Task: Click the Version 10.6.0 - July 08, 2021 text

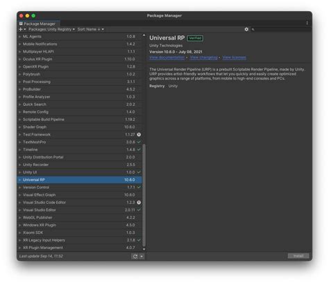Action: pos(176,52)
